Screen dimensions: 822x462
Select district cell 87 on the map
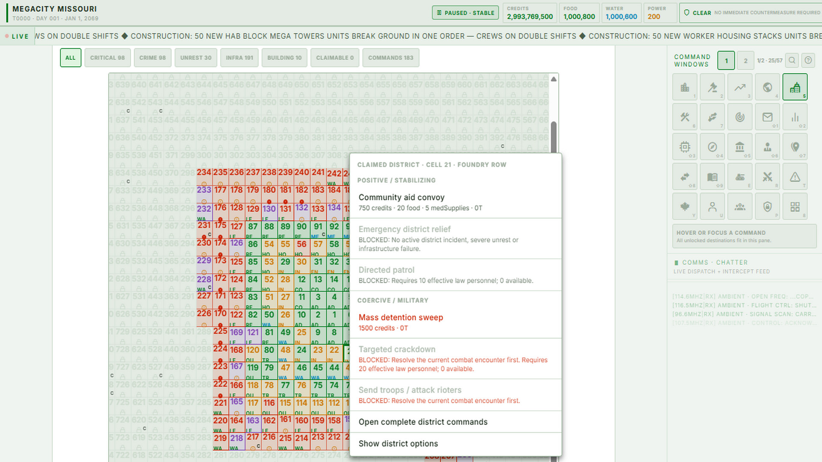click(253, 230)
